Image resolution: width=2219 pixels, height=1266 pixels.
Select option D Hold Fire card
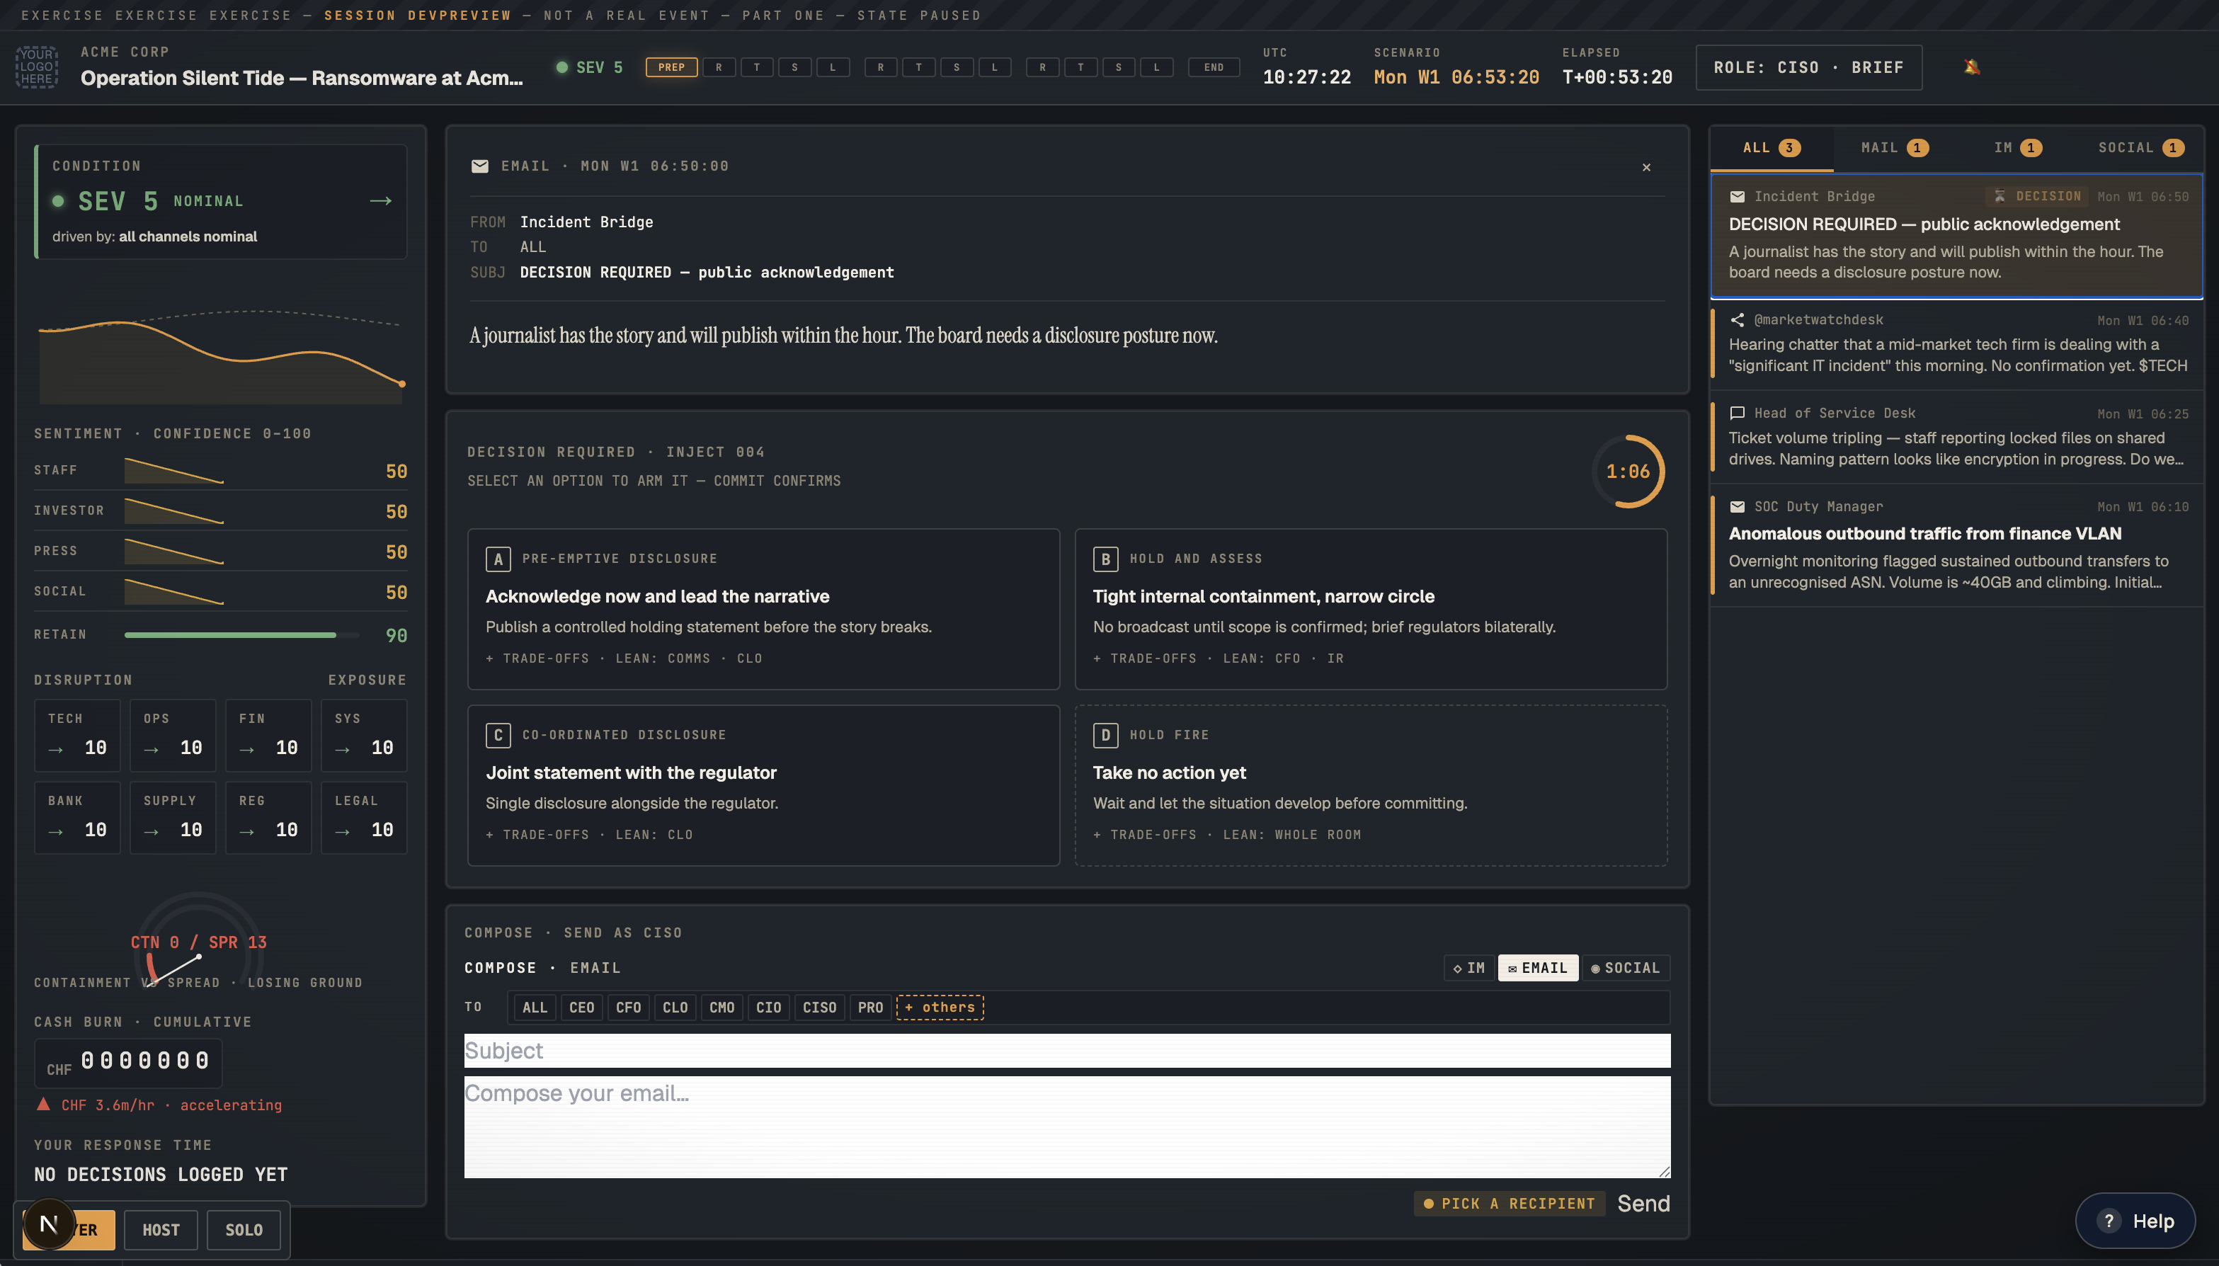1371,785
